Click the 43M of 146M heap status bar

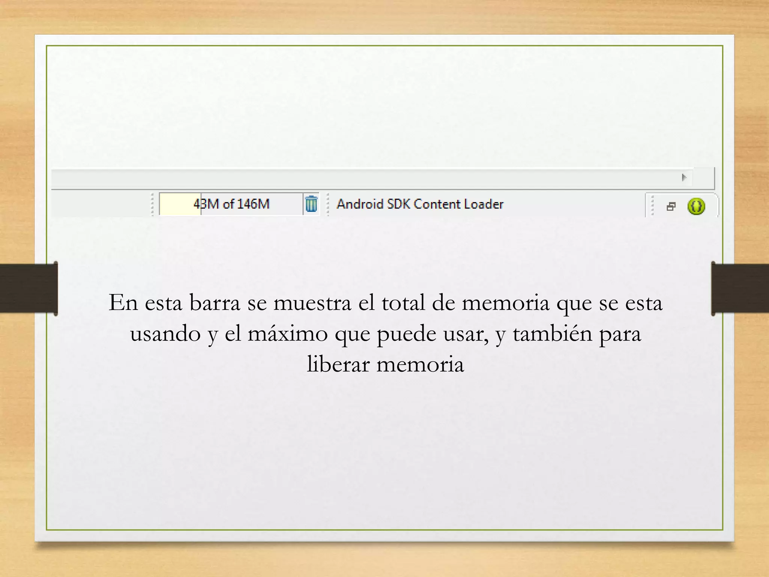point(231,204)
